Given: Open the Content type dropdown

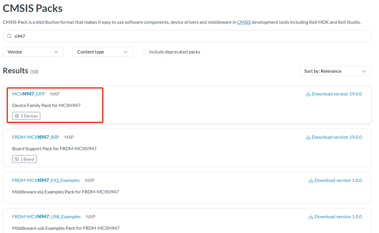Looking at the screenshot, I should pyautogui.click(x=103, y=52).
